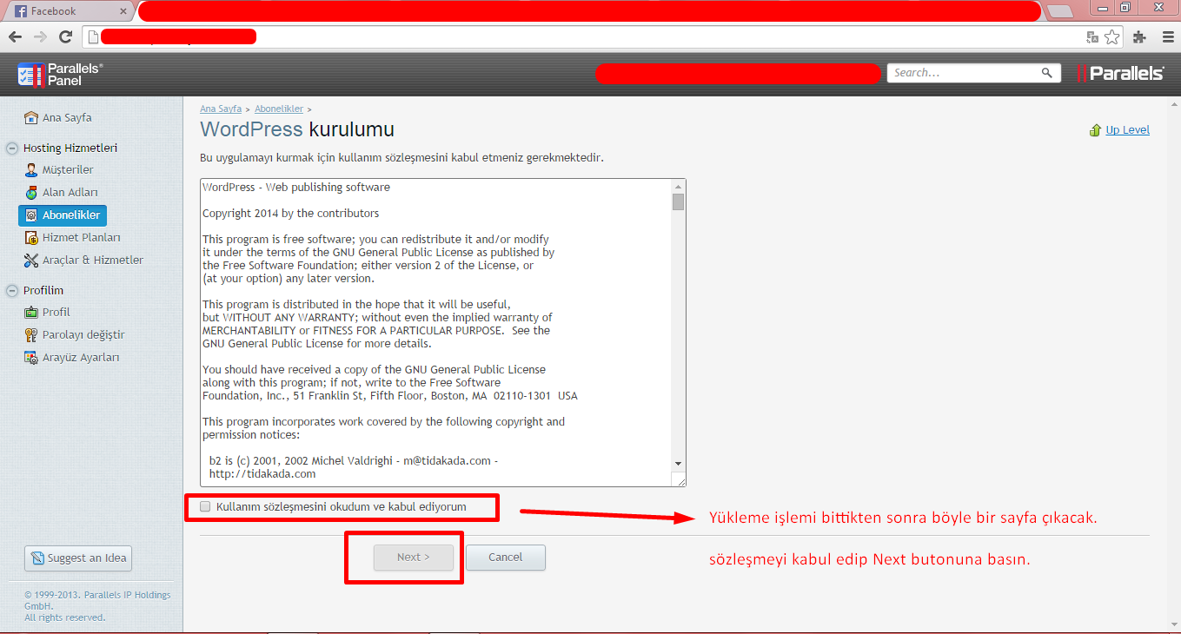Click the Cancel button
Image resolution: width=1181 pixels, height=634 pixels.
tap(506, 558)
